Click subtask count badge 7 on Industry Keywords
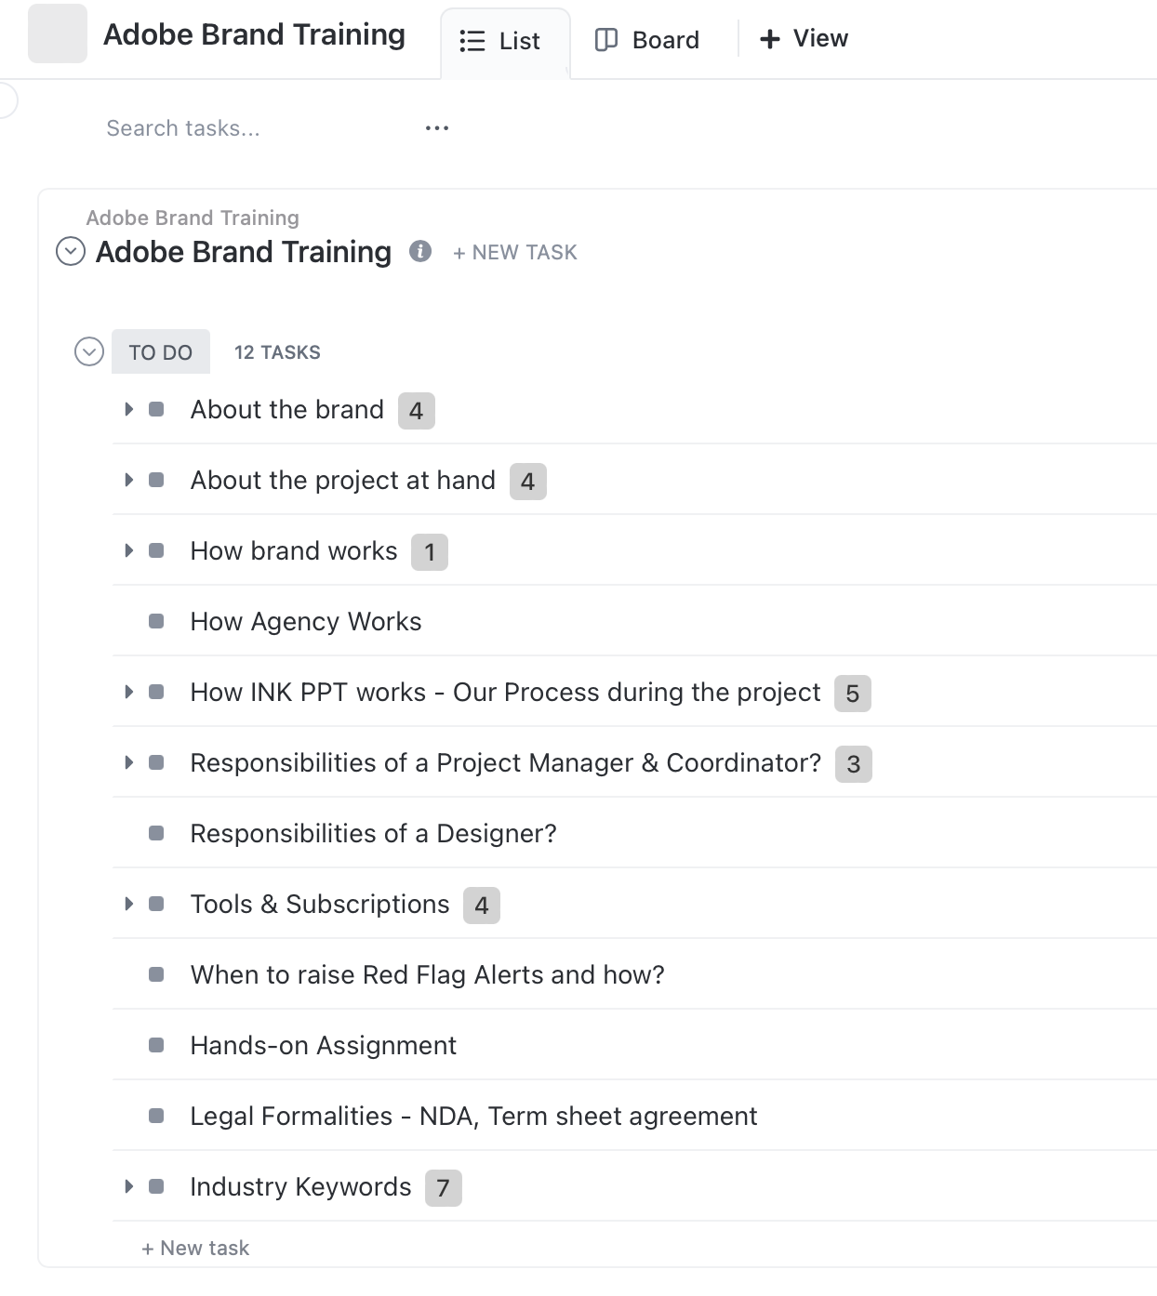This screenshot has width=1157, height=1296. tap(444, 1188)
